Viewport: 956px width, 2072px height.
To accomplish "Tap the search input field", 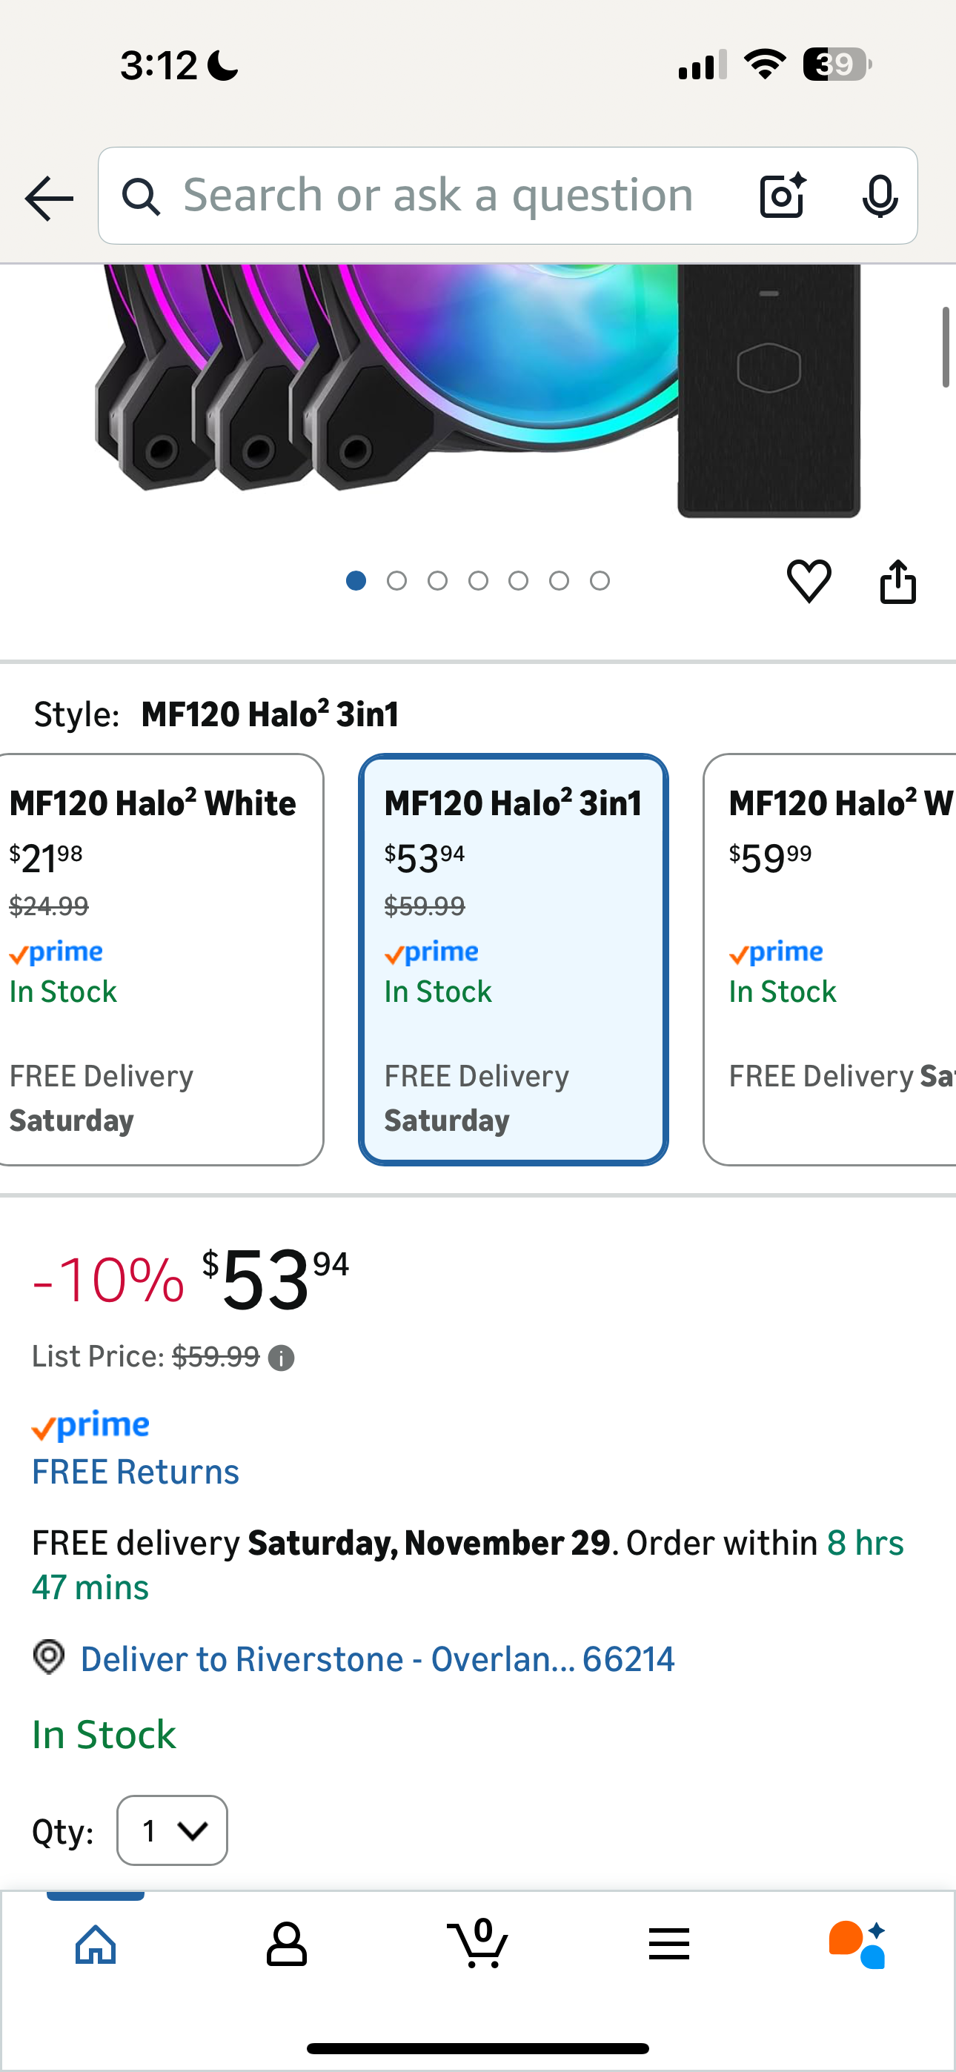I will click(438, 196).
